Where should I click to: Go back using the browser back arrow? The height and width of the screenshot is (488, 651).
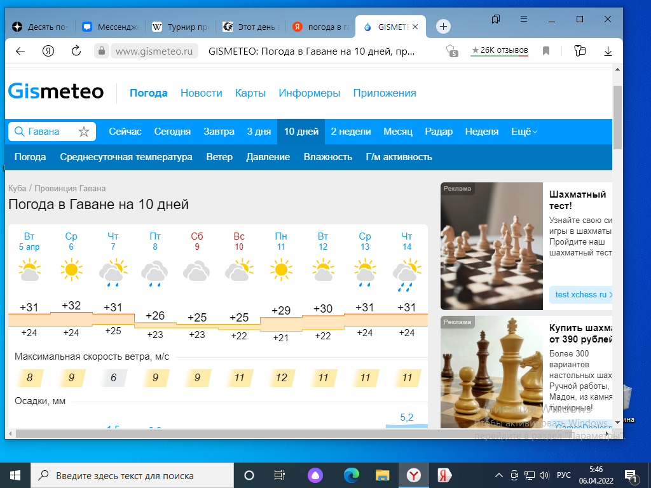tap(20, 51)
